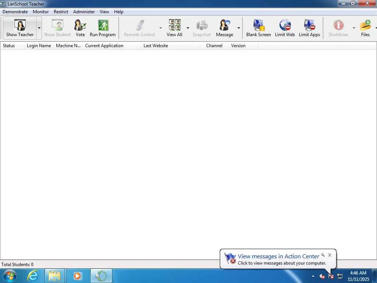Click the Remote Control toolbar icon
The image size is (377, 283).
click(140, 28)
